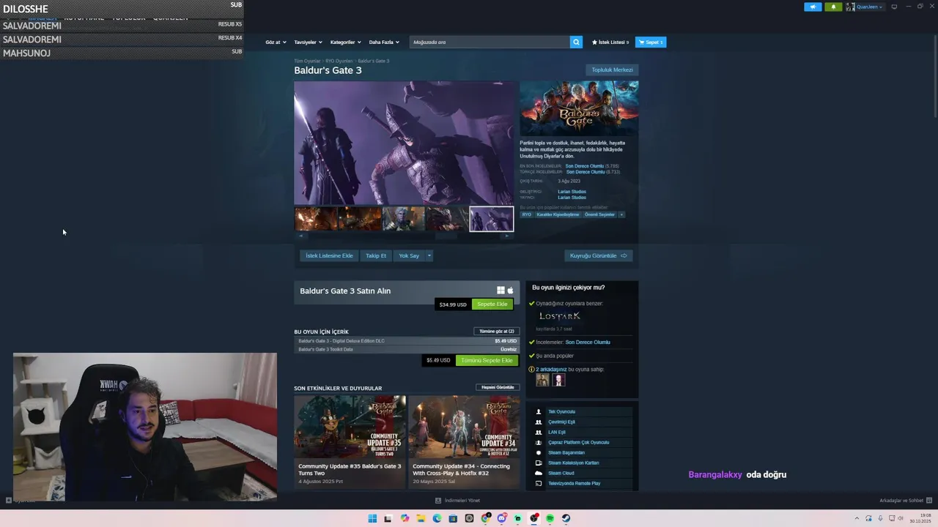The width and height of the screenshot is (938, 527).
Task: Open İstek Listesi wishlist link
Action: 610,42
